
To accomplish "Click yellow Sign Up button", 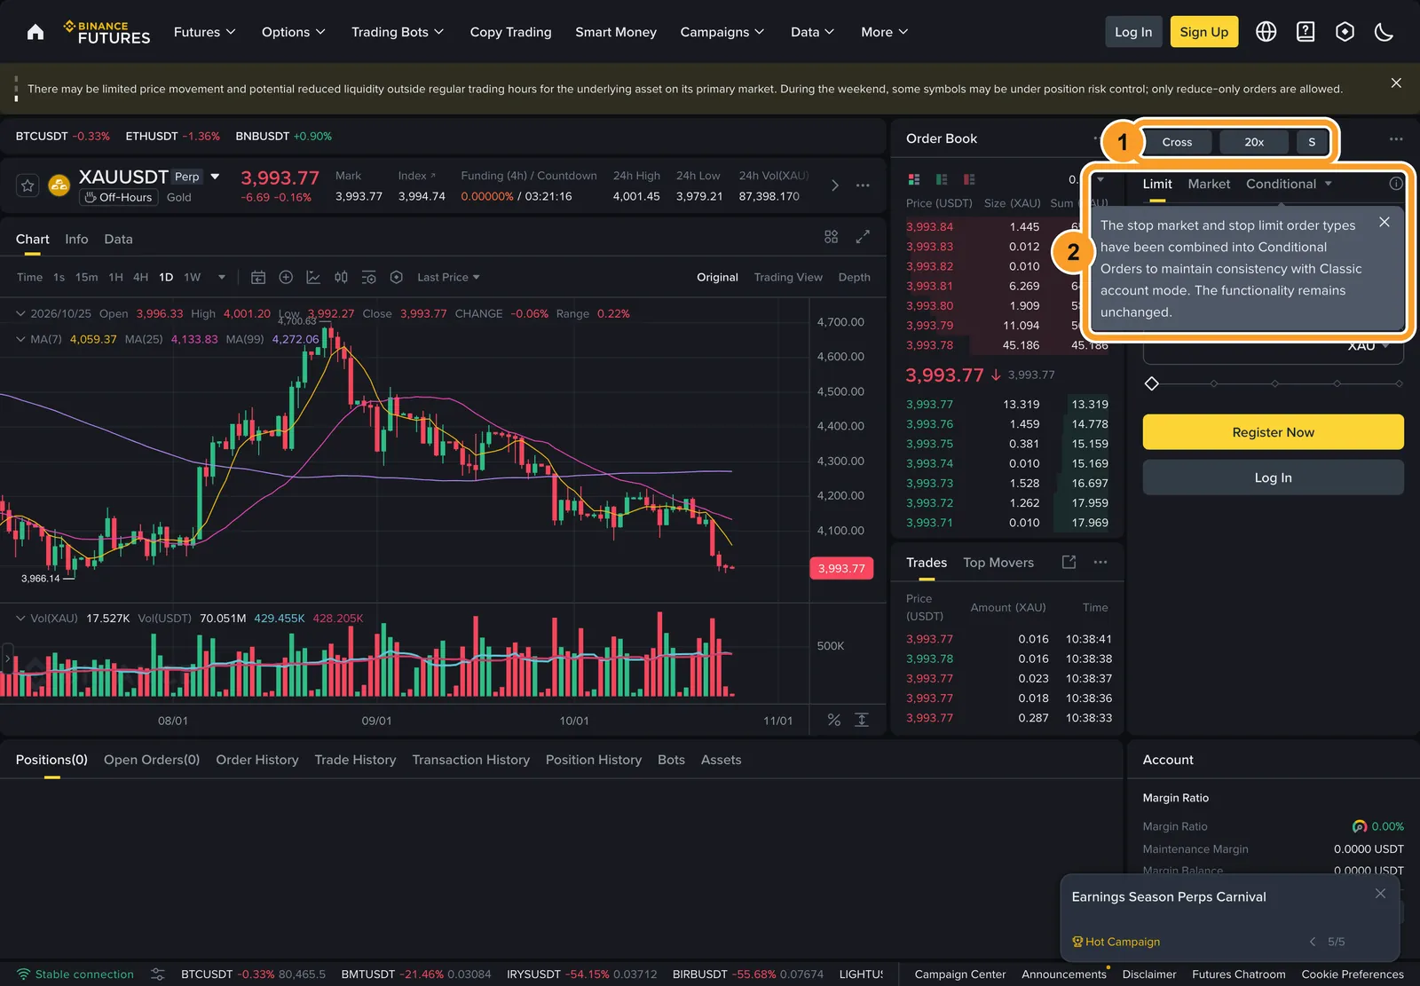I will 1203,32.
